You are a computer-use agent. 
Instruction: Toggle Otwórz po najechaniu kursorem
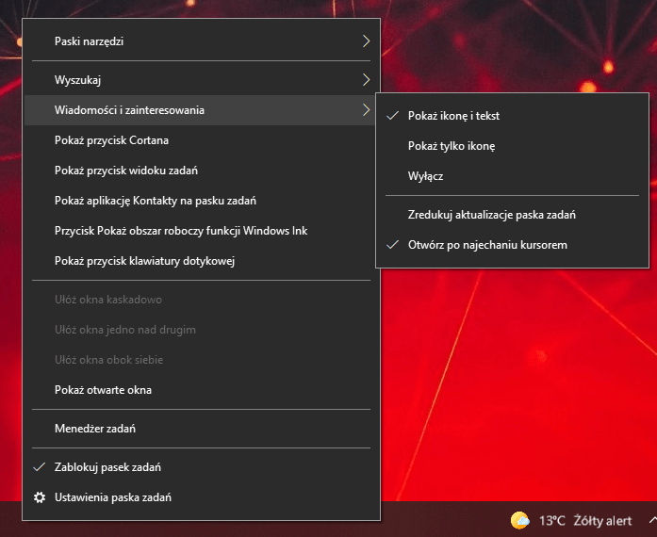click(512, 245)
